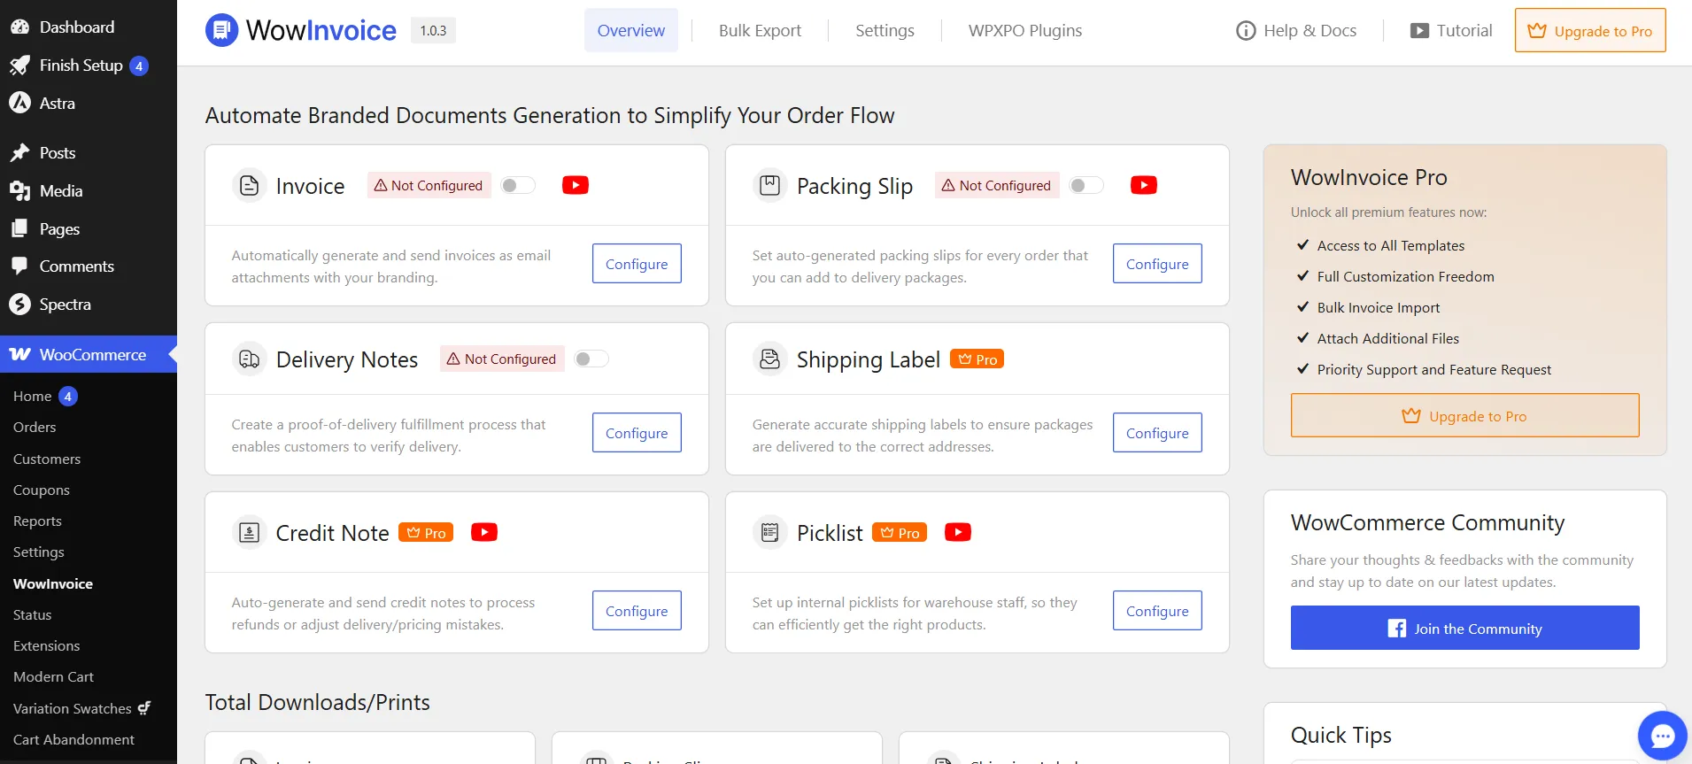Image resolution: width=1692 pixels, height=764 pixels.
Task: Click 'Priority Support and Feature Request' text
Action: [1434, 369]
